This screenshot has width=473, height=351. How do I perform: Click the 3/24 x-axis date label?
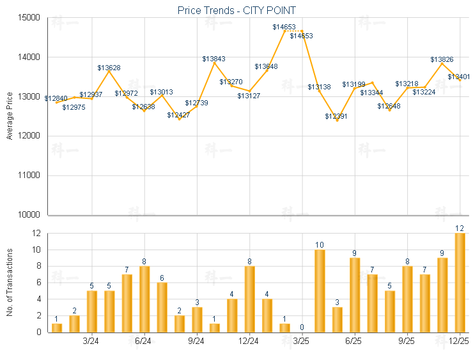pyautogui.click(x=91, y=341)
